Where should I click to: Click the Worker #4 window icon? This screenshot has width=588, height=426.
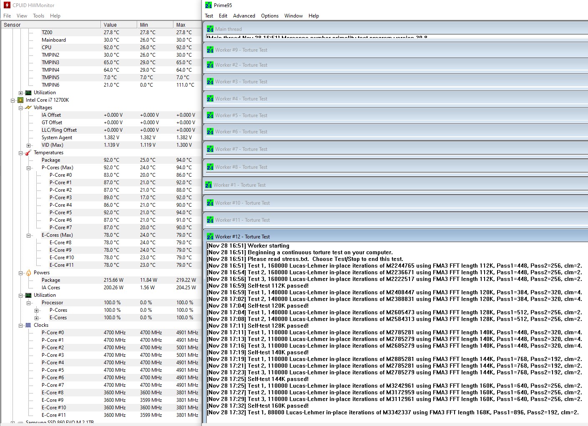[x=210, y=99]
